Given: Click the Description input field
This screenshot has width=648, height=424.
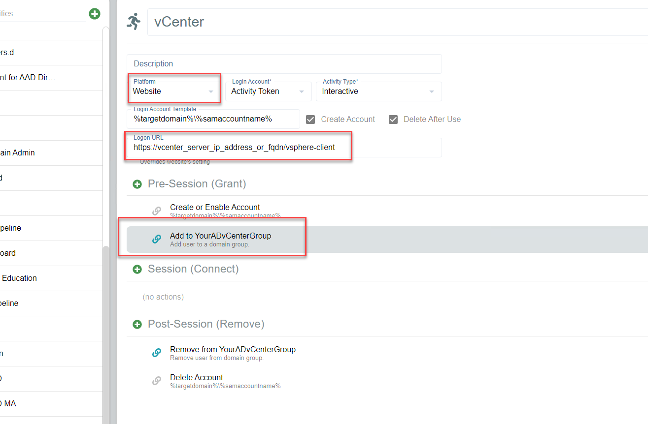Looking at the screenshot, I should [x=284, y=64].
